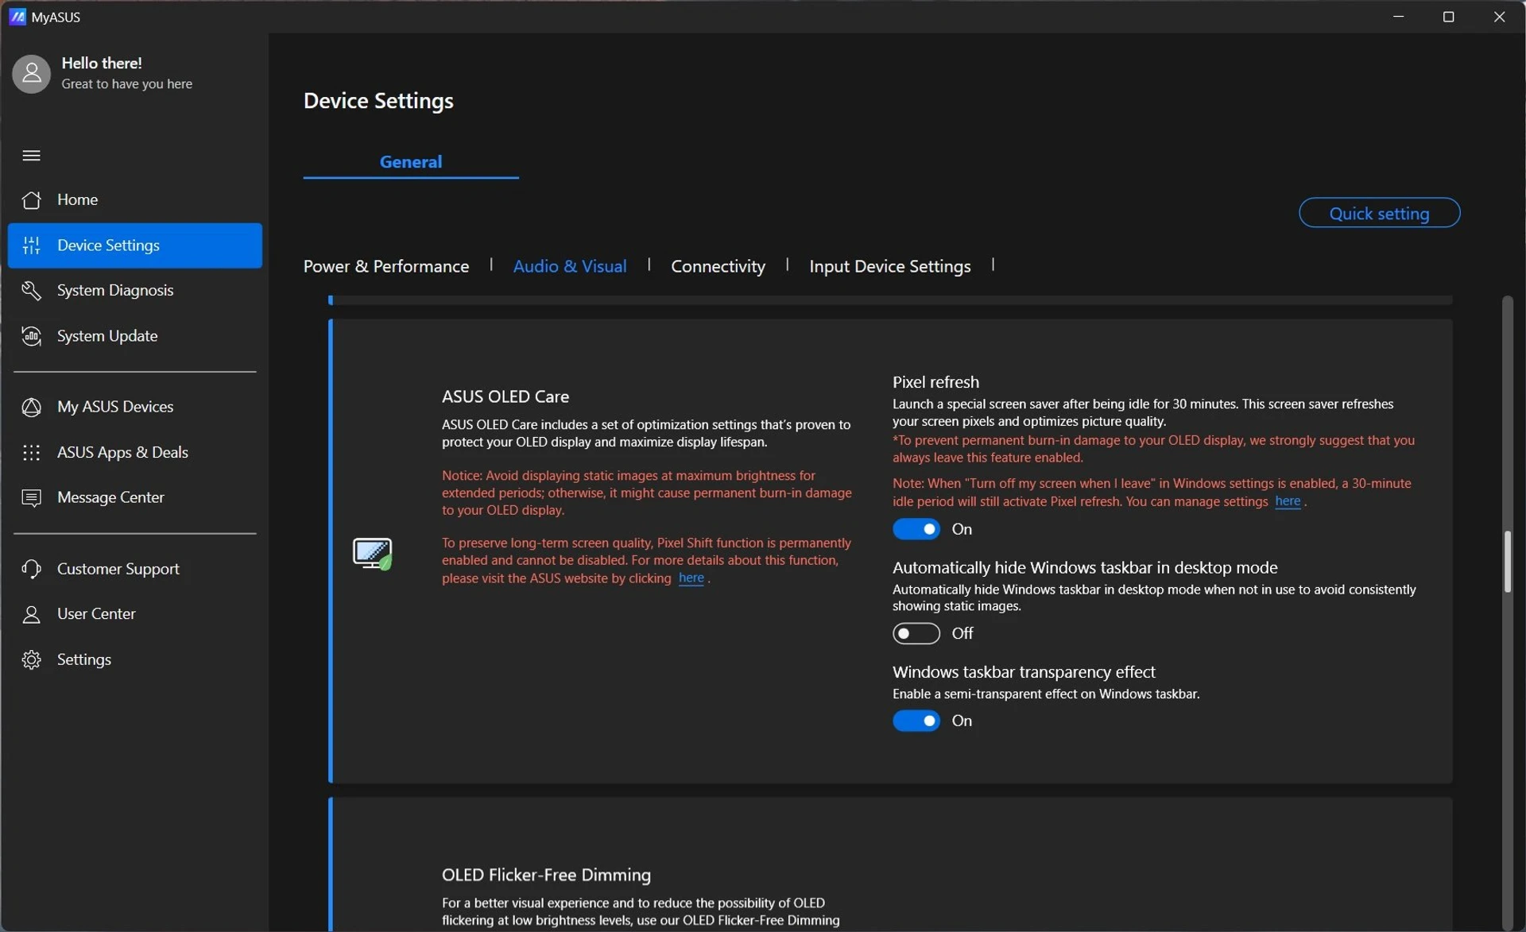This screenshot has height=932, width=1526.
Task: Open My ASUS Devices page
Action: 135,407
